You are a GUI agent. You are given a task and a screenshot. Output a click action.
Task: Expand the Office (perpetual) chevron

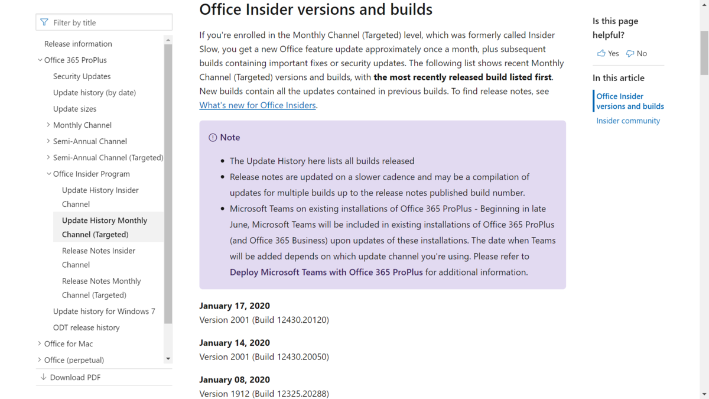tap(40, 360)
